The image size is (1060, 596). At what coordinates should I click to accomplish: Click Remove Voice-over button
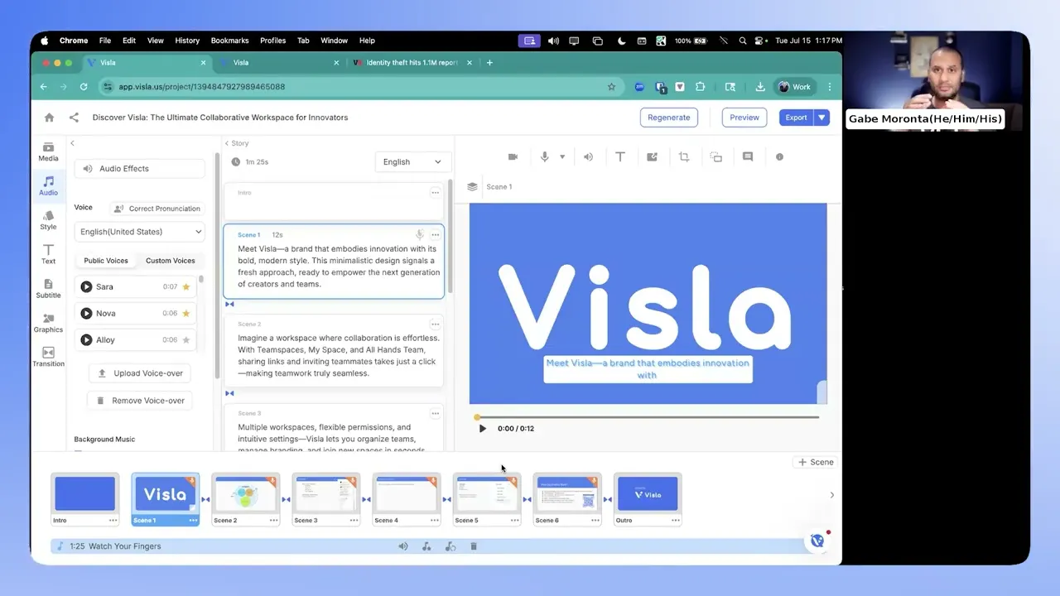[140, 401]
